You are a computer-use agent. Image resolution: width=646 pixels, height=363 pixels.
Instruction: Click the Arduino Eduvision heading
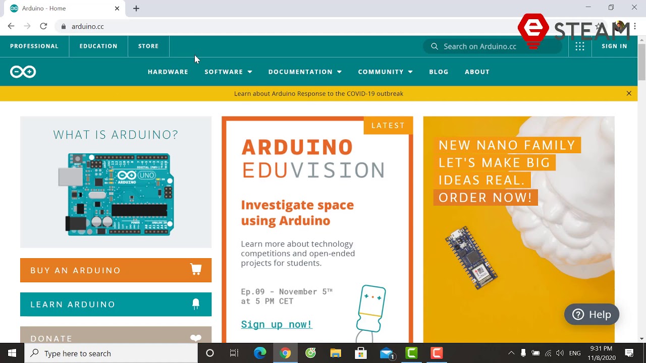coord(313,159)
